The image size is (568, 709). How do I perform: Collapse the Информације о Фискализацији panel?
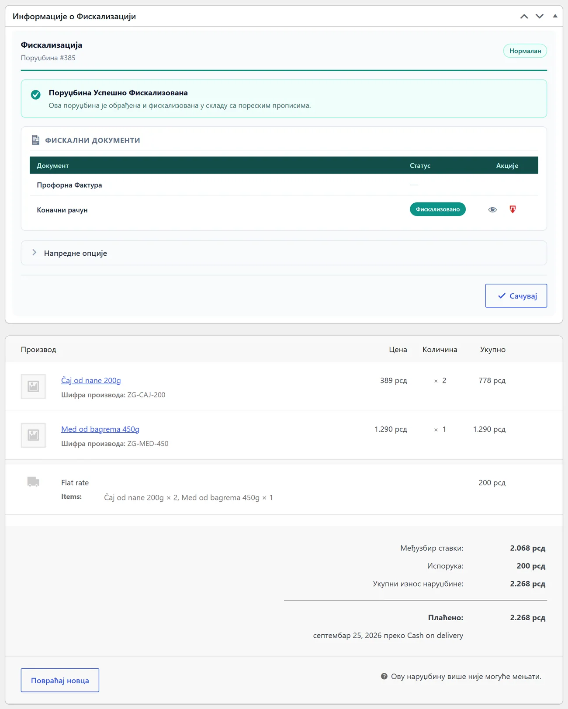(555, 16)
